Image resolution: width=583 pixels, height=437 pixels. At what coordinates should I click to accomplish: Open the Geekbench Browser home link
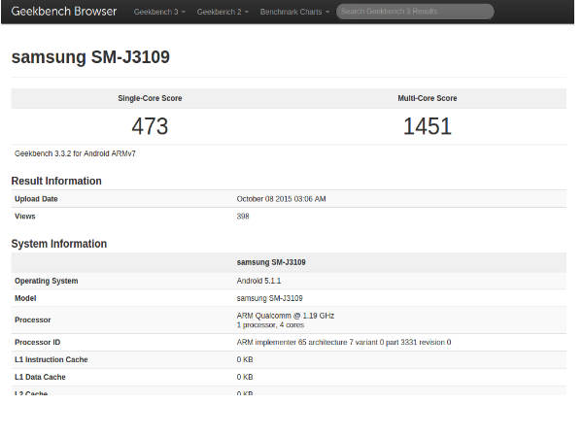point(64,11)
